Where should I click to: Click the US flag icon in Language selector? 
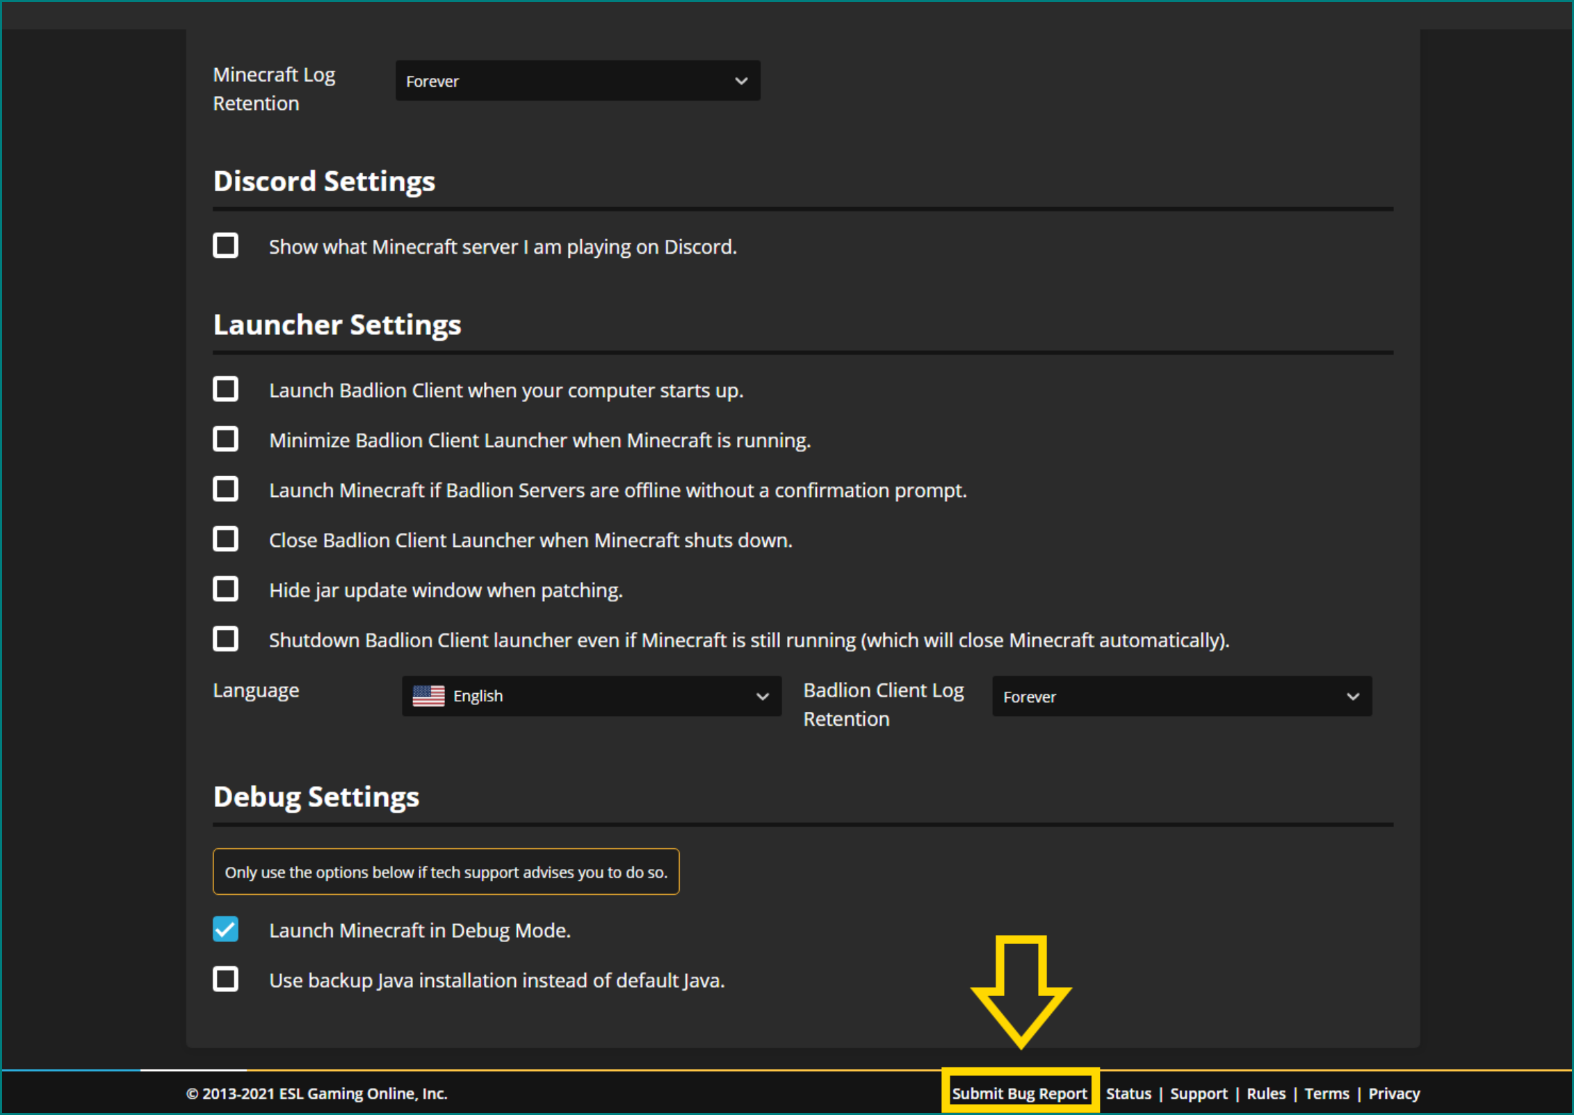(428, 696)
